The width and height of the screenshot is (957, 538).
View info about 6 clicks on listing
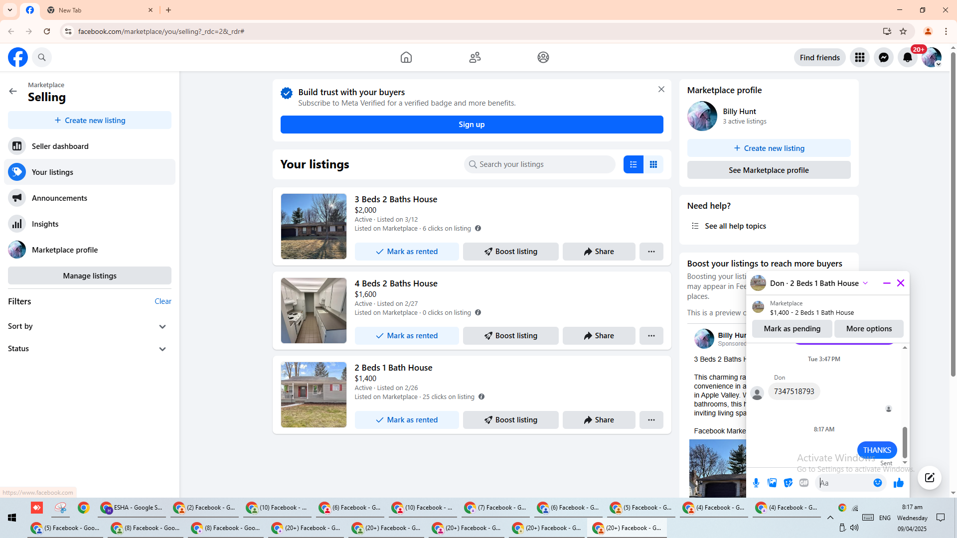pos(478,228)
